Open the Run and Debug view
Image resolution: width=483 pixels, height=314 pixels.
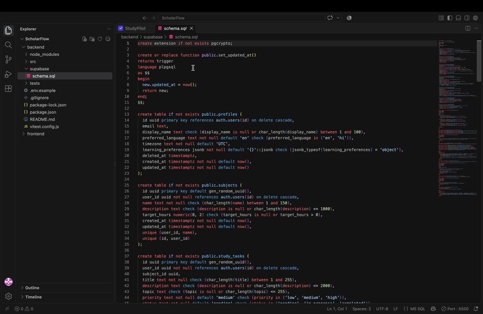[8, 74]
